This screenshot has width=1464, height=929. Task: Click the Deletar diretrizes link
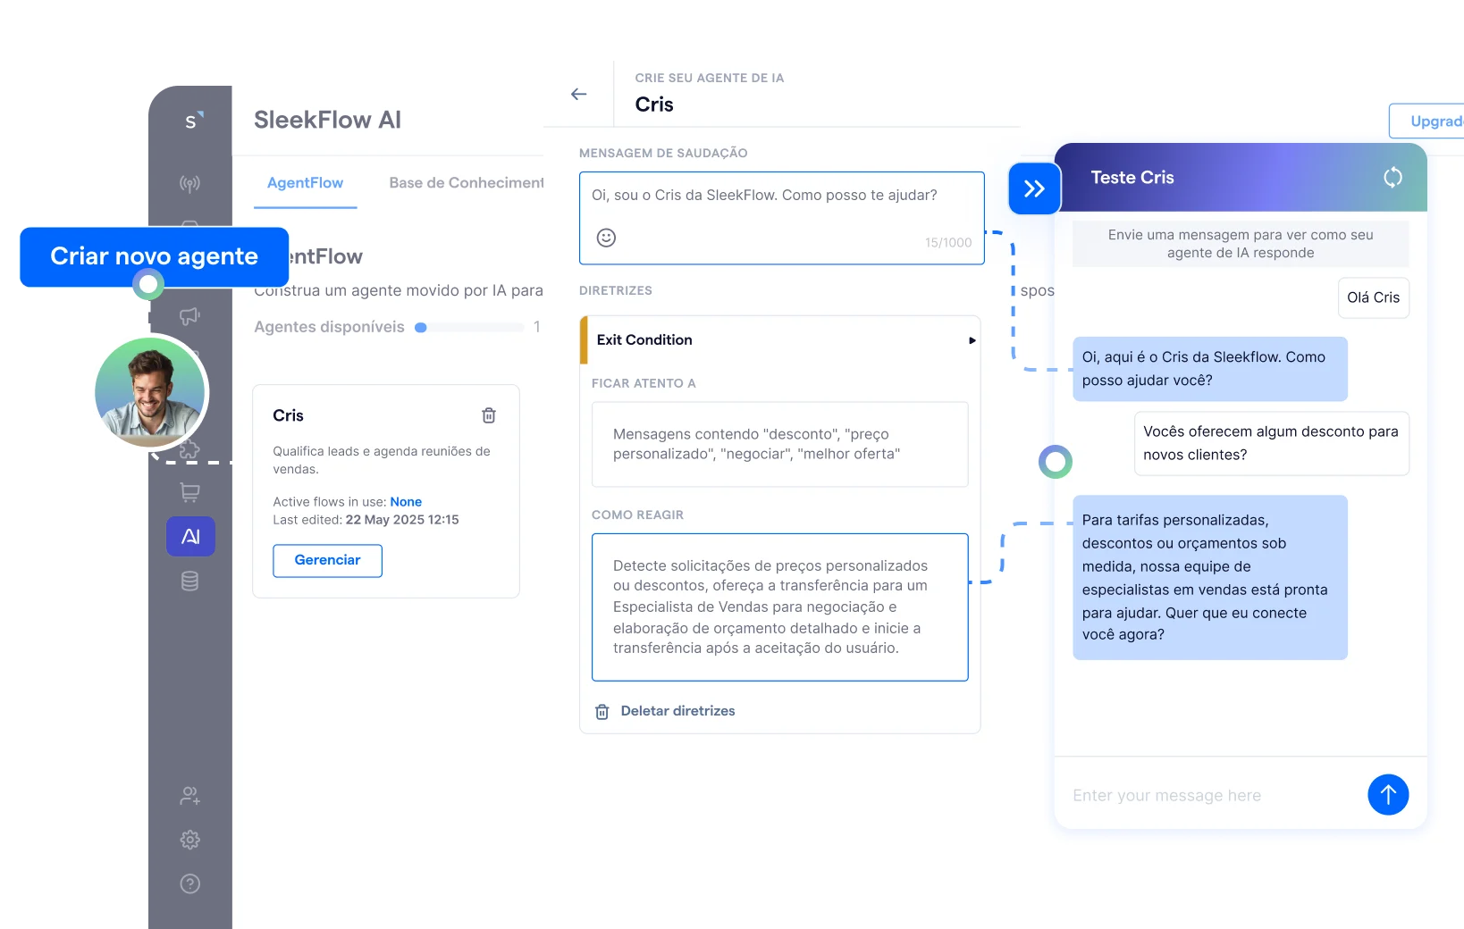coord(677,711)
